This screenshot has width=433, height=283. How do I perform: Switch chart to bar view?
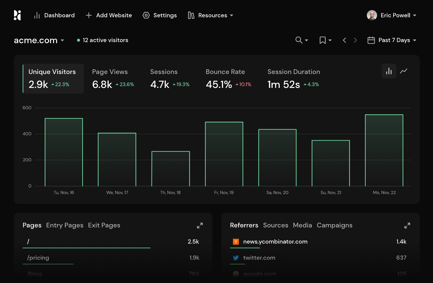click(389, 71)
